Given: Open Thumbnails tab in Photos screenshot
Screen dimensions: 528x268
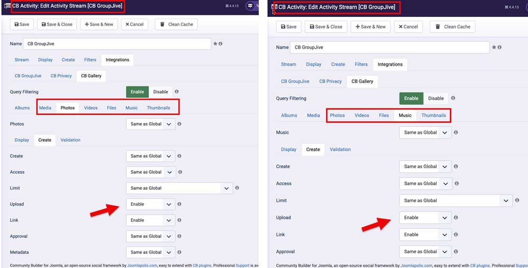Looking at the screenshot, I should (x=158, y=108).
